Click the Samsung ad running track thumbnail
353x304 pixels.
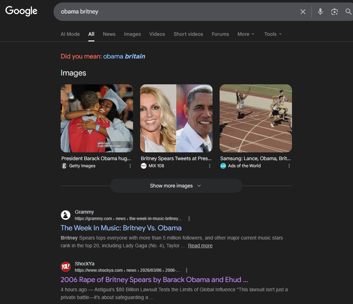point(255,118)
